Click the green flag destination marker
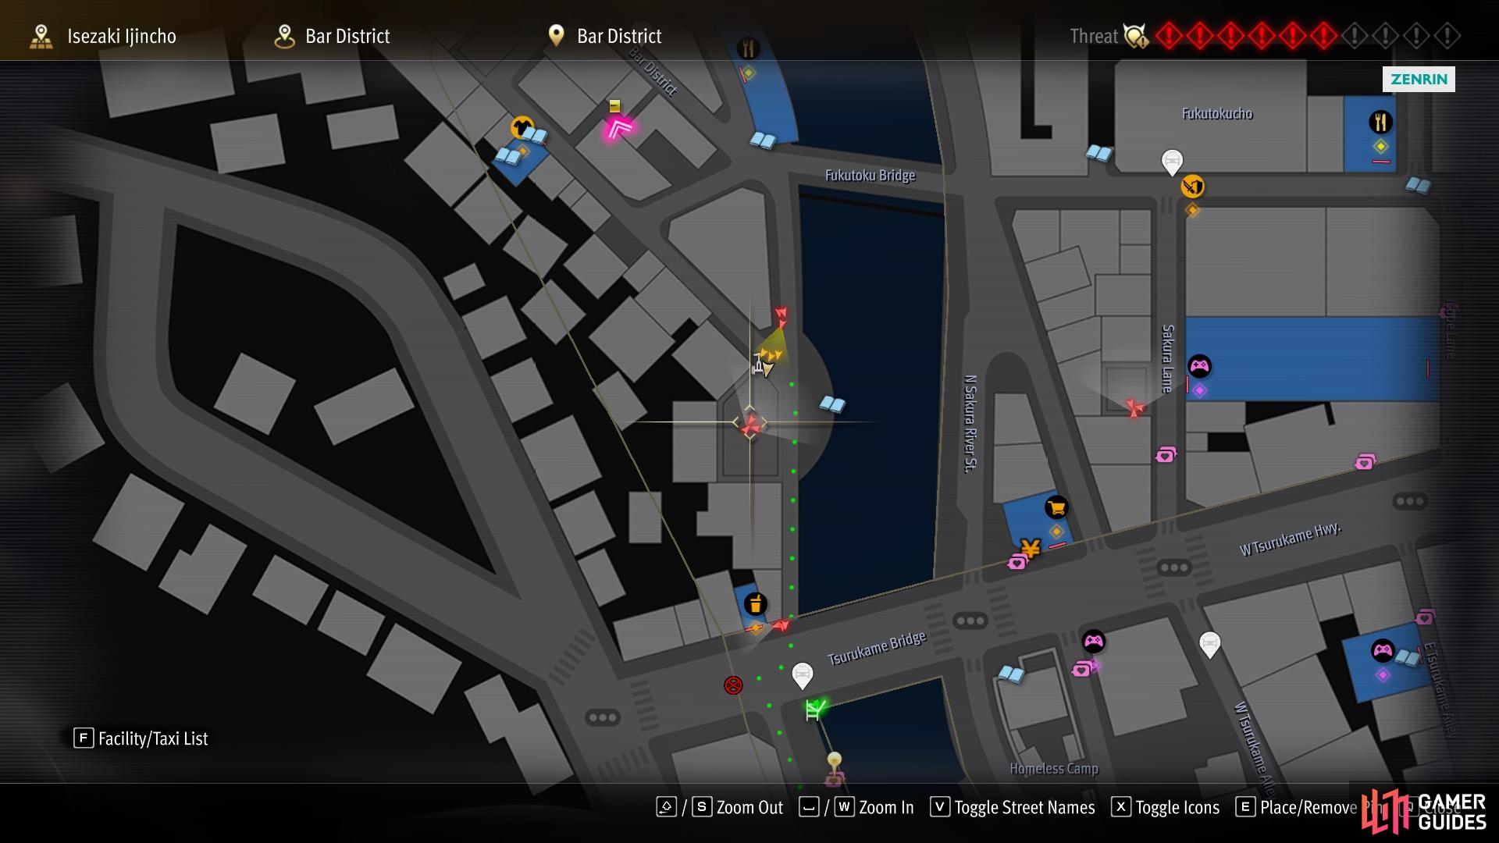 coord(814,710)
